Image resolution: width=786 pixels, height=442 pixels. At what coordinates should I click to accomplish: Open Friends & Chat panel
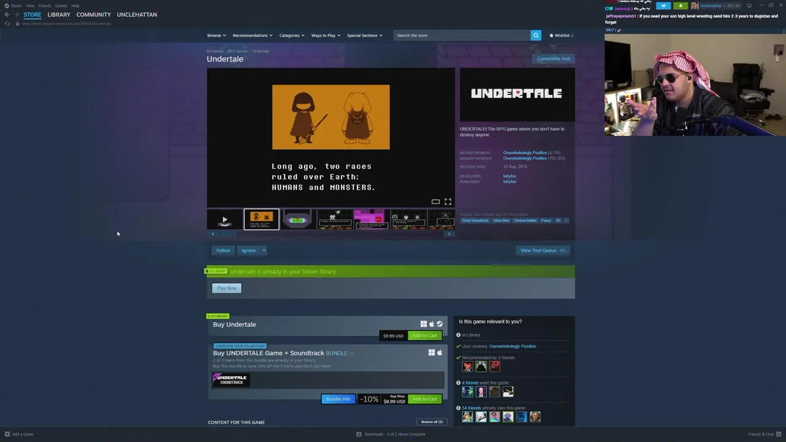(x=765, y=434)
